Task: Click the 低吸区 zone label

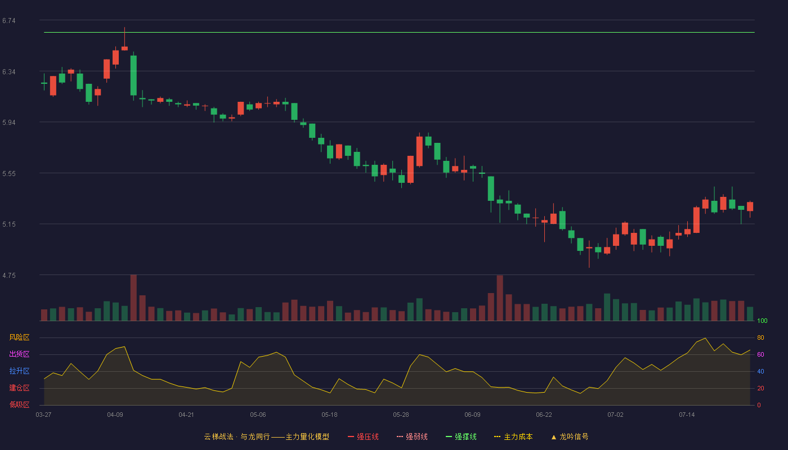Action: (x=20, y=404)
